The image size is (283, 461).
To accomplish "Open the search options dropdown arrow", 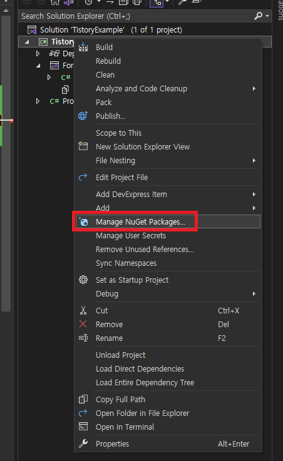I will pyautogui.click(x=267, y=16).
